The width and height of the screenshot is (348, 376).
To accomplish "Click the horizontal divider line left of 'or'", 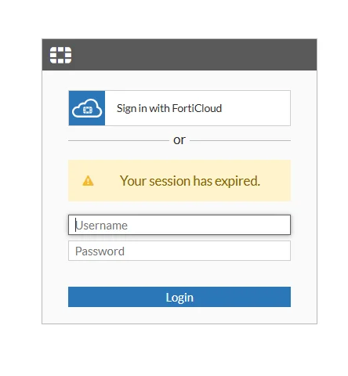I will point(118,140).
